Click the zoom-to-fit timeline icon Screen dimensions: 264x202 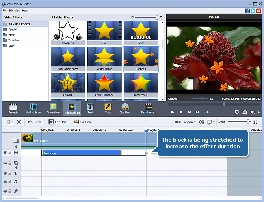click(255, 122)
